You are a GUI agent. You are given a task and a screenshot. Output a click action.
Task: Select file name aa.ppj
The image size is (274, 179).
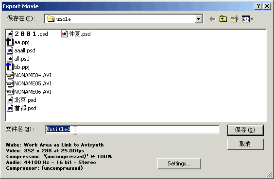(x=22, y=42)
